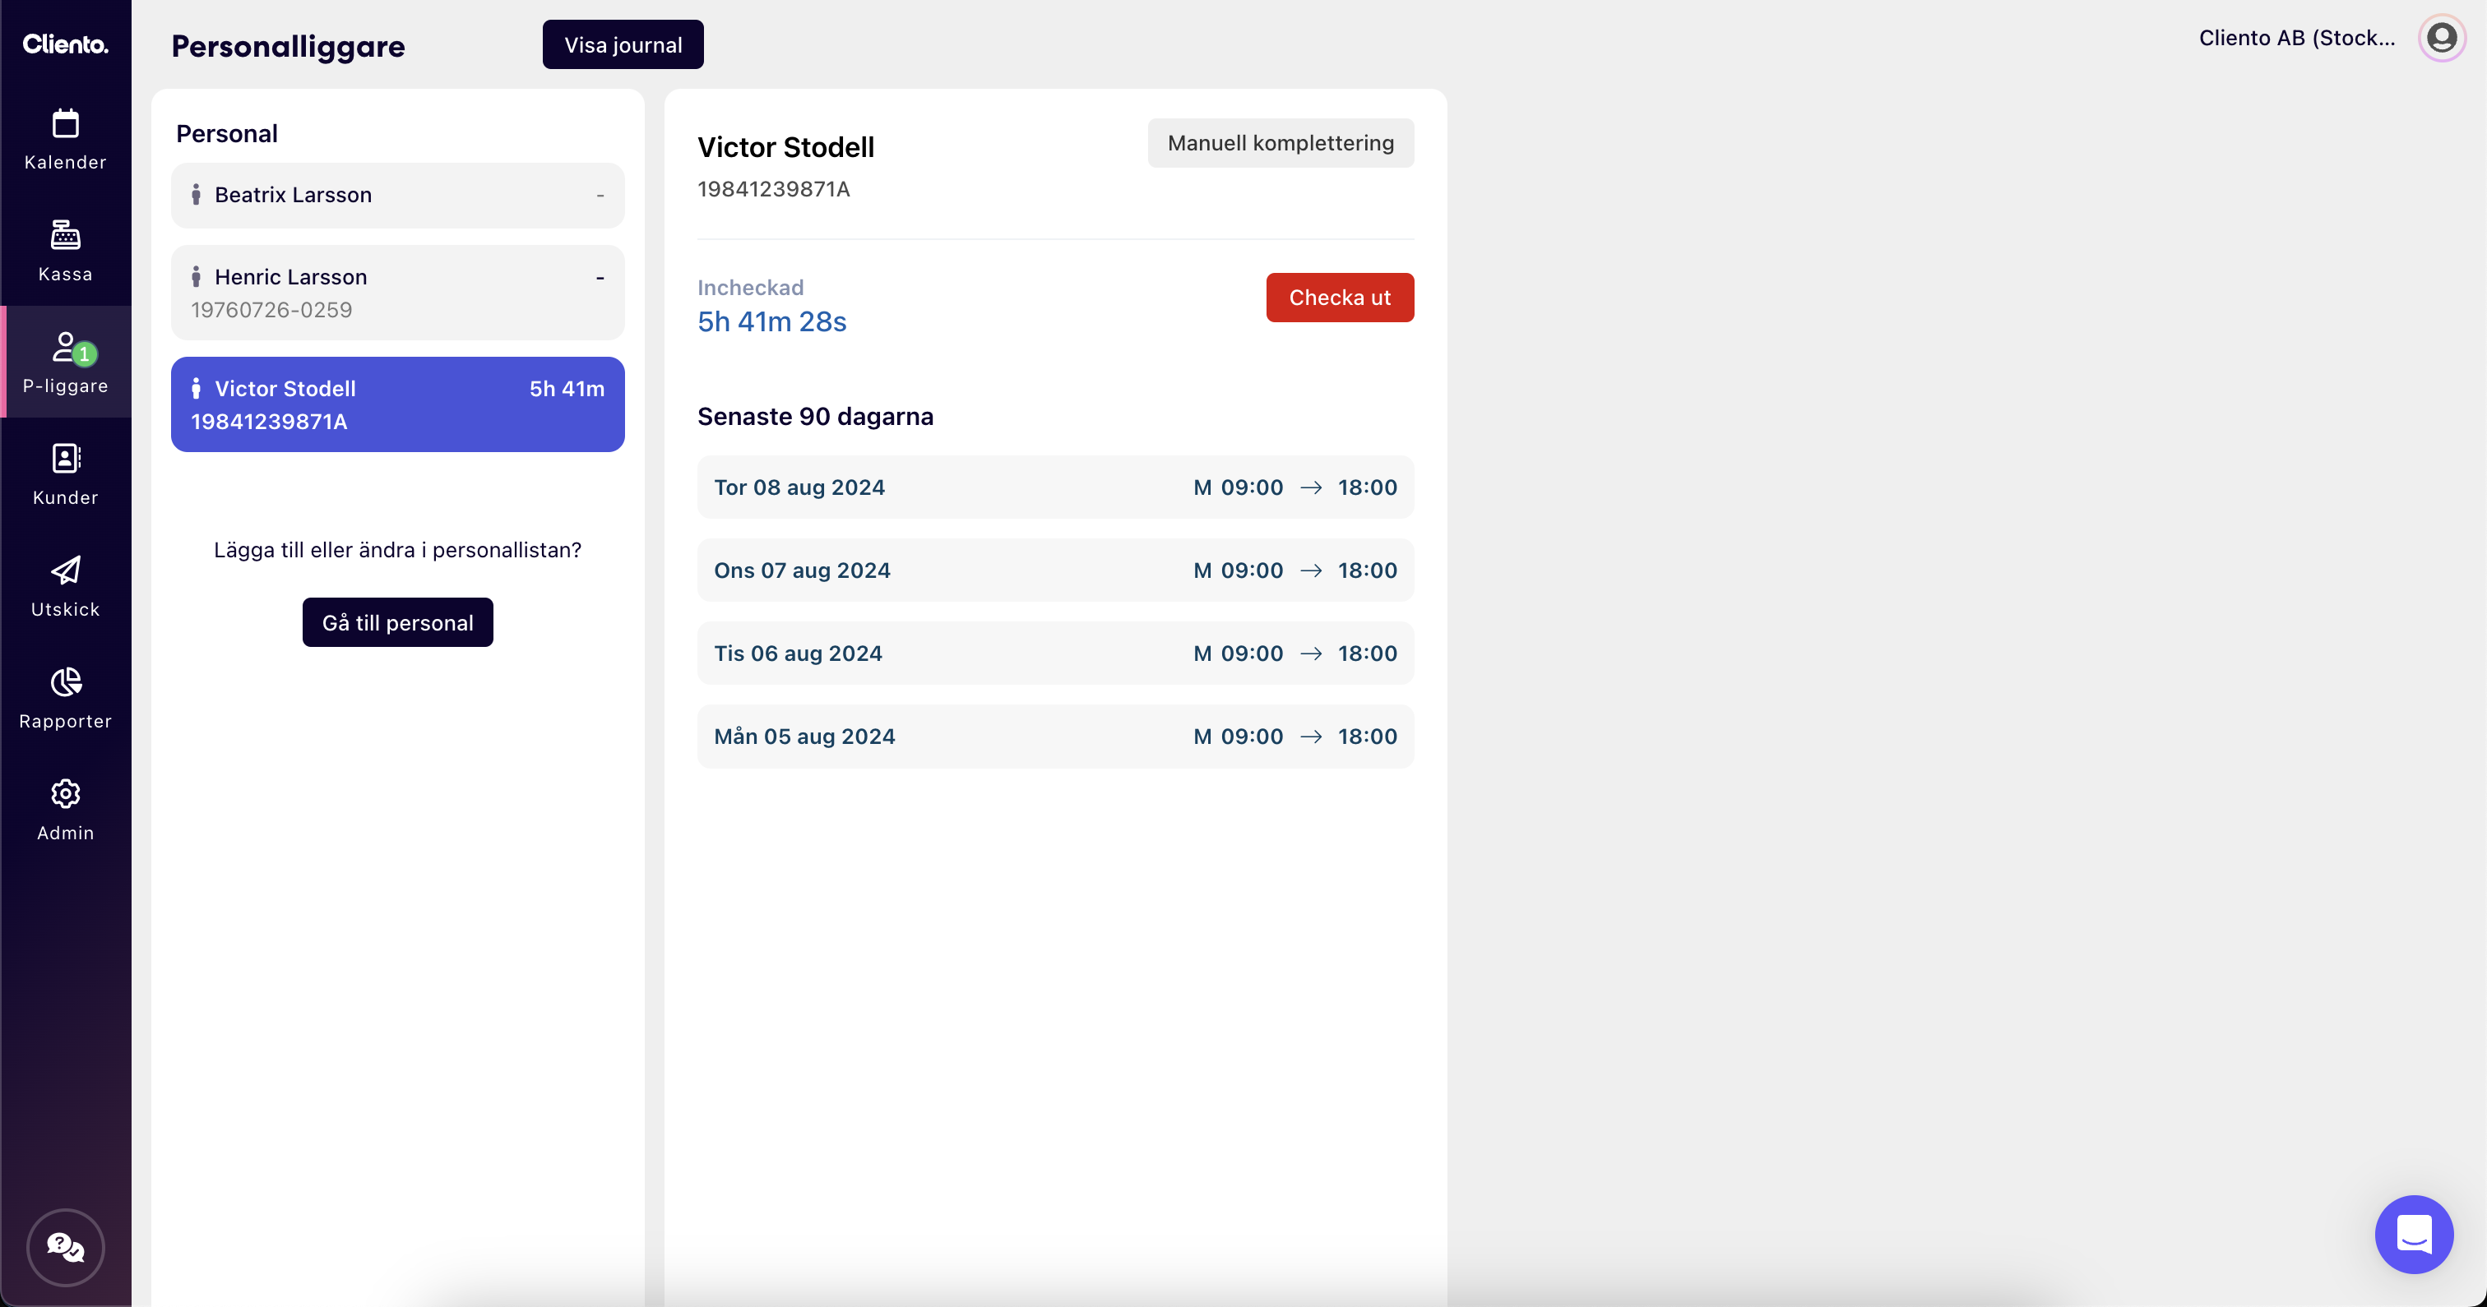Click the Kalender menu label
This screenshot has height=1307, width=2487.
(66, 162)
